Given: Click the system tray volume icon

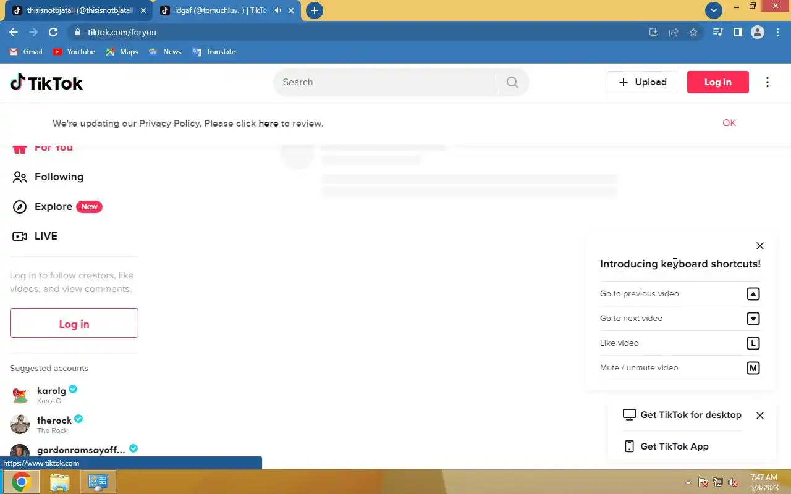Looking at the screenshot, I should [733, 482].
